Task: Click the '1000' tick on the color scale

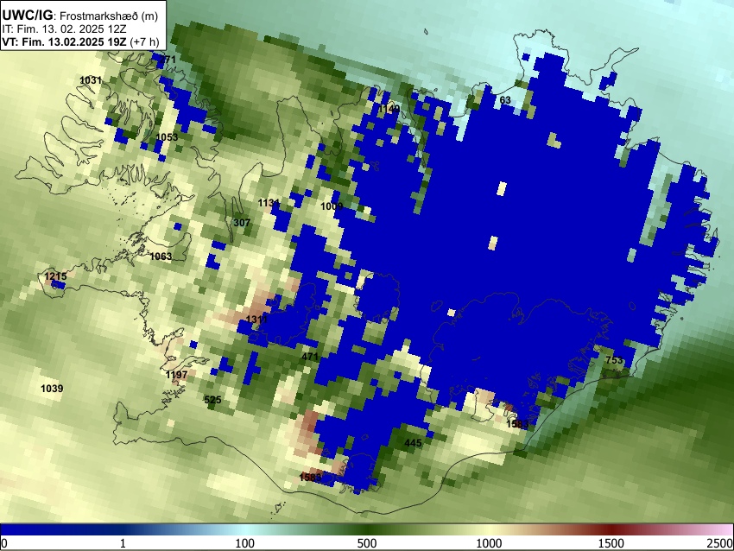Action: 489,543
